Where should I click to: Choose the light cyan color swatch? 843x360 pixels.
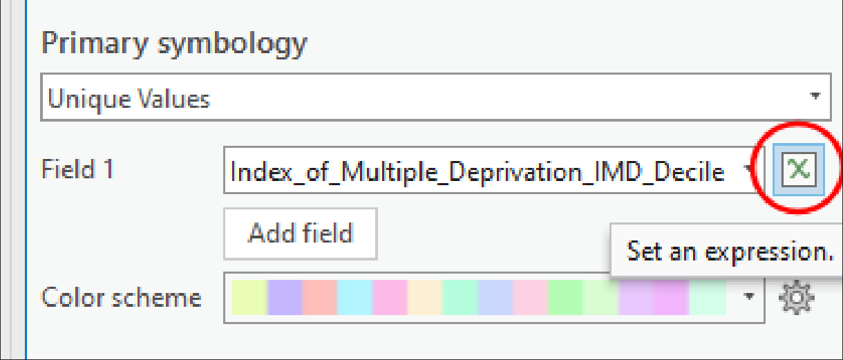[x=354, y=298]
